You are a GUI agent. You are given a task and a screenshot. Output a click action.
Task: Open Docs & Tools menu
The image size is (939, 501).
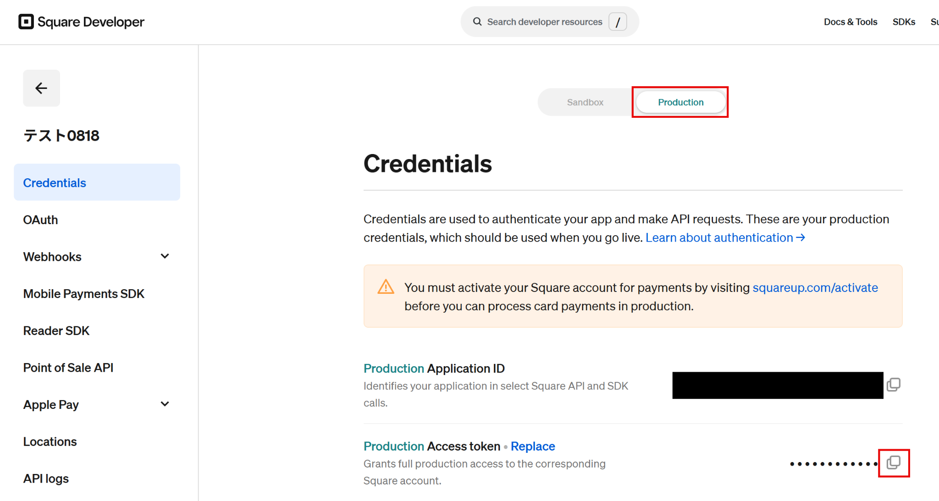(851, 22)
